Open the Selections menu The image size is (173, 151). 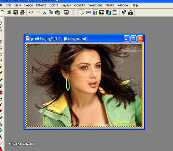coord(95,5)
